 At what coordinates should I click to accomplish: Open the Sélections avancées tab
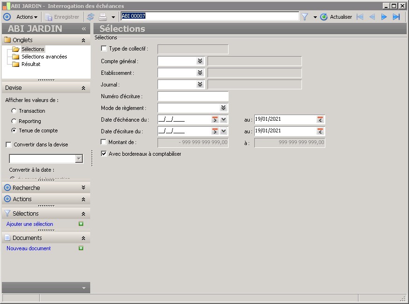tap(44, 57)
